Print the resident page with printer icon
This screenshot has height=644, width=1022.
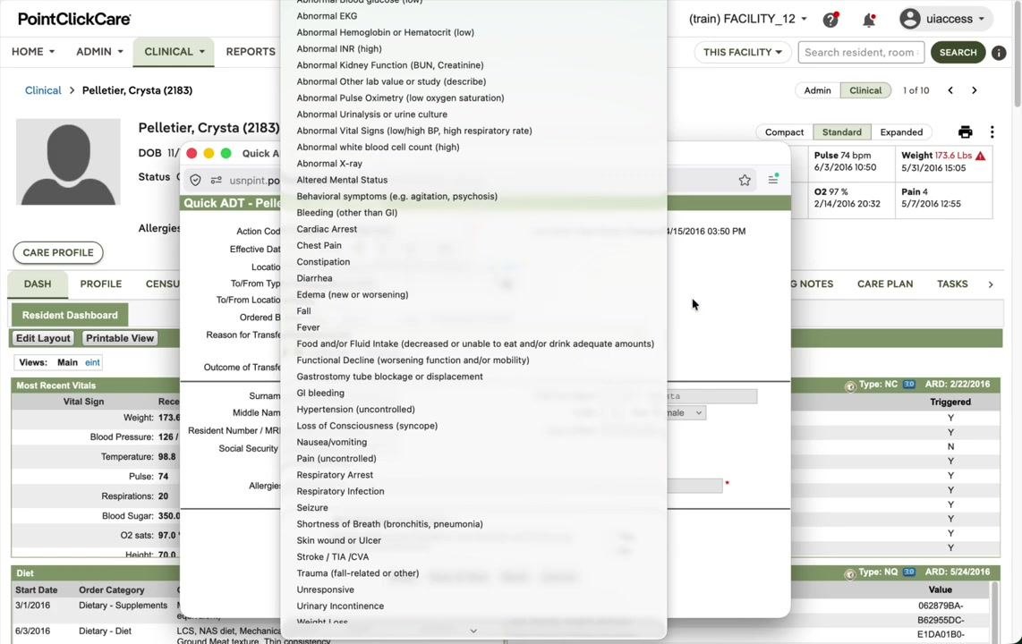click(966, 132)
